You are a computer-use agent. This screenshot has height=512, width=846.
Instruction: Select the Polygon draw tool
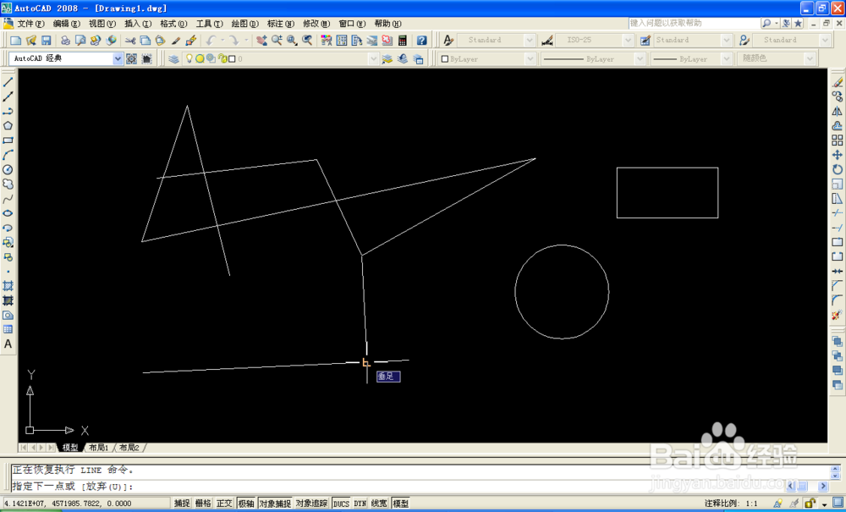8,126
